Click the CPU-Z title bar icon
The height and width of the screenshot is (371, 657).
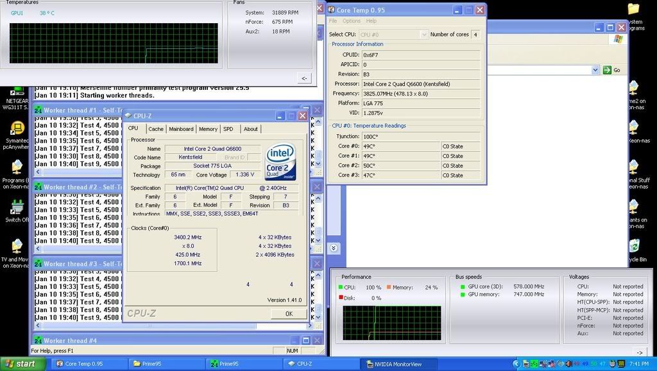click(128, 116)
